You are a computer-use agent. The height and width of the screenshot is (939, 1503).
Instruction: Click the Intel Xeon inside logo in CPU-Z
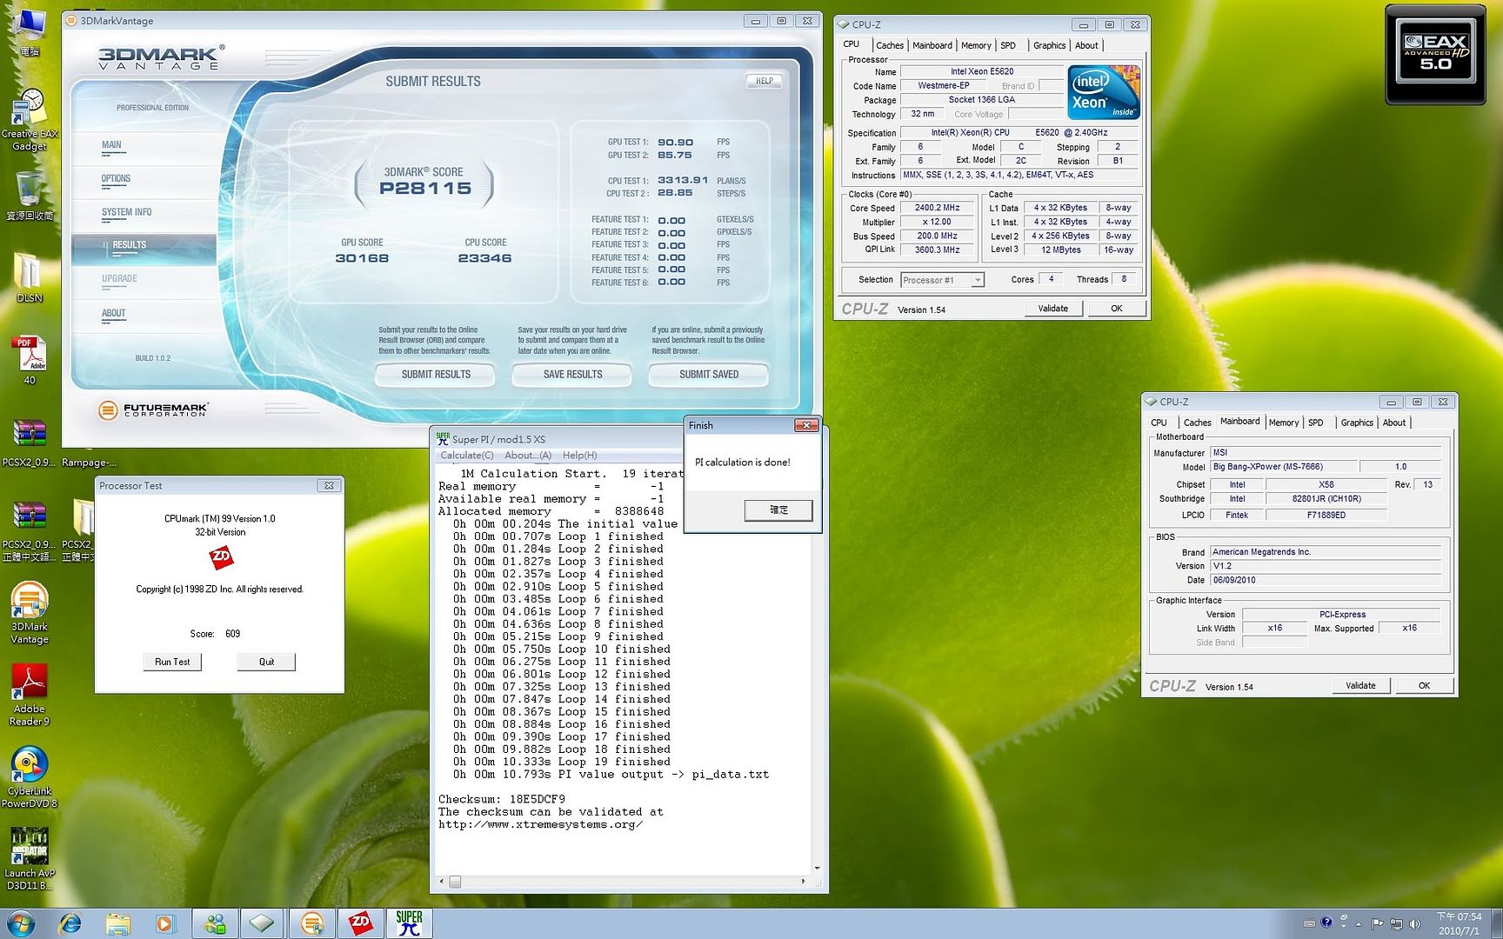click(x=1103, y=92)
